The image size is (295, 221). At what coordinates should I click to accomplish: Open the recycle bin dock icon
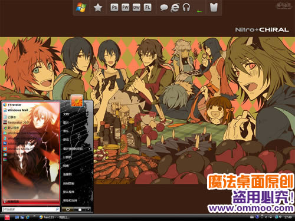(x=214, y=8)
